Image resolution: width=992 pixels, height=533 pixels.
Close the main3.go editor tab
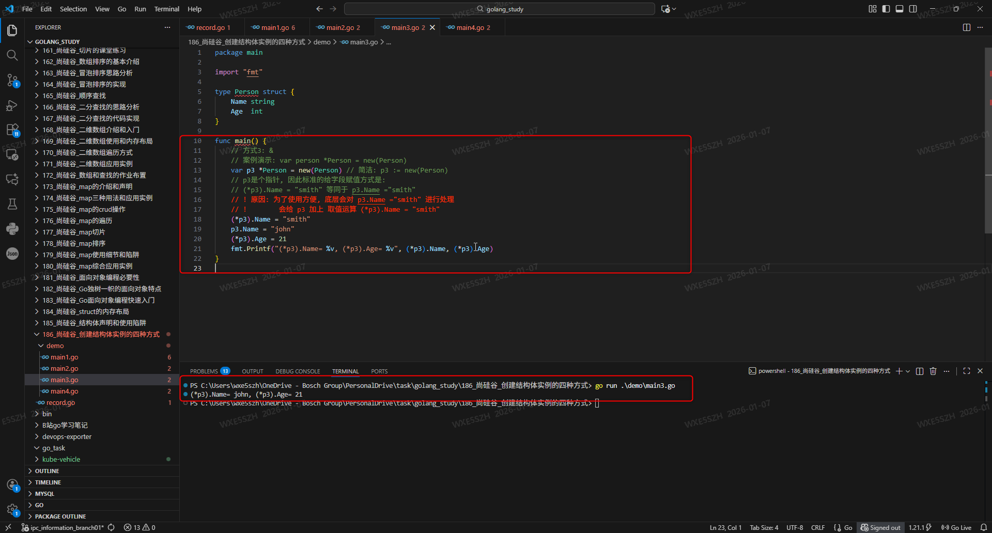(x=432, y=27)
